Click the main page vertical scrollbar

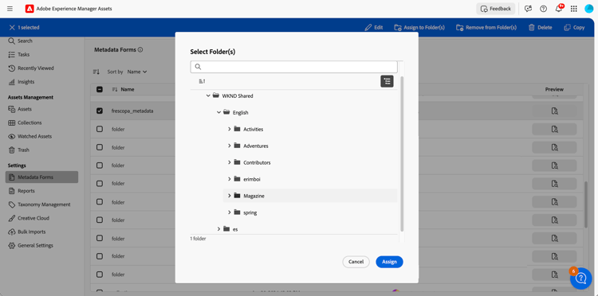586,204
